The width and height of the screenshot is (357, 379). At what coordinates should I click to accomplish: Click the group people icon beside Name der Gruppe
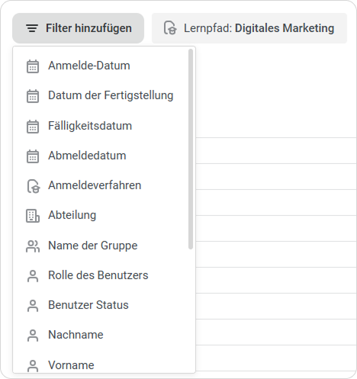coord(33,246)
